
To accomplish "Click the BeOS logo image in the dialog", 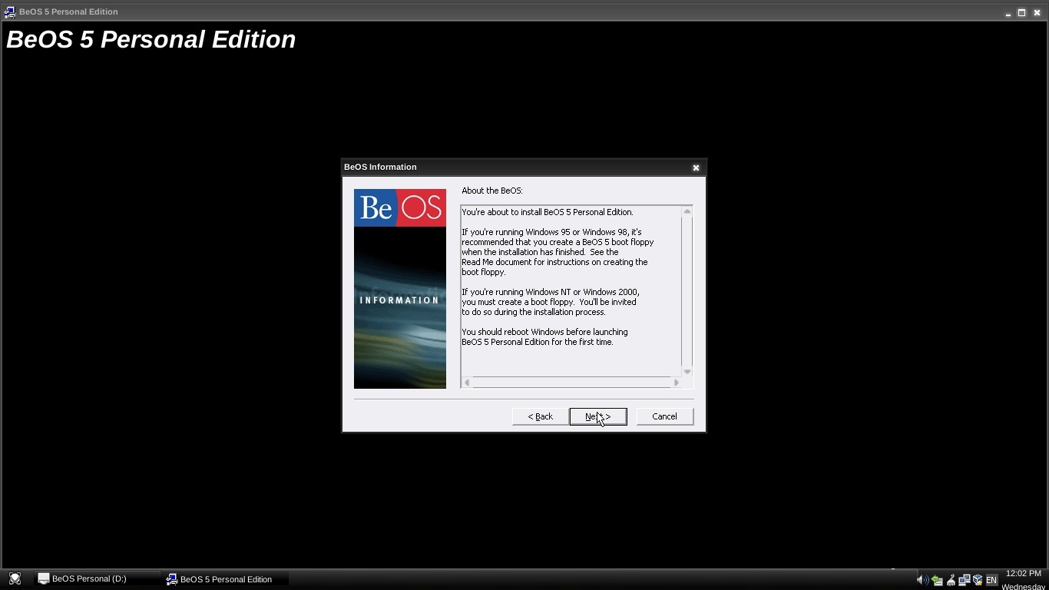I will coord(399,207).
